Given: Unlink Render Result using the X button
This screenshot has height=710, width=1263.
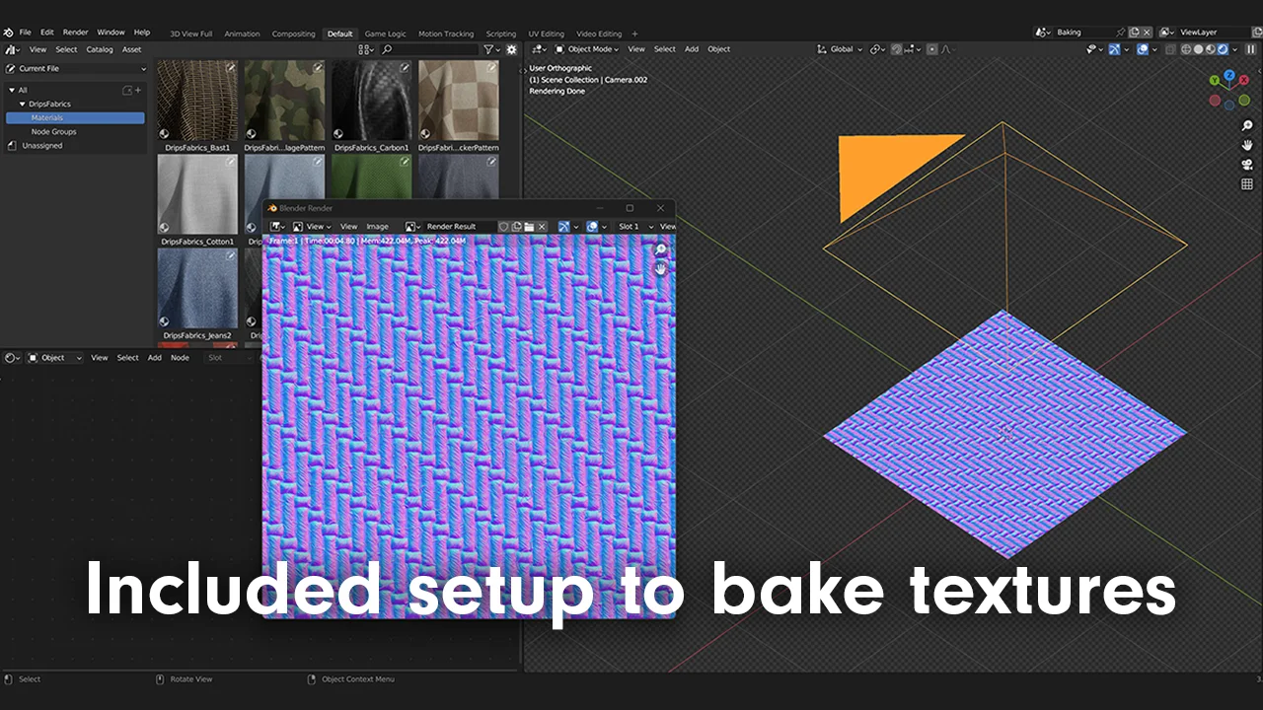Looking at the screenshot, I should 541,227.
